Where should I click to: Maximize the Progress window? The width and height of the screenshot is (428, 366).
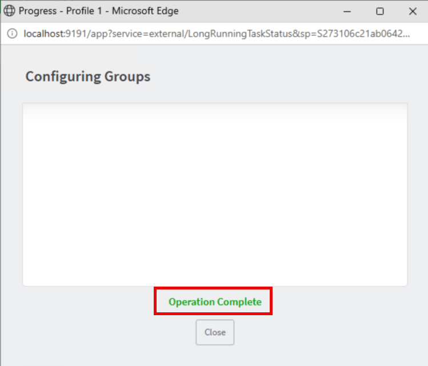click(x=379, y=11)
